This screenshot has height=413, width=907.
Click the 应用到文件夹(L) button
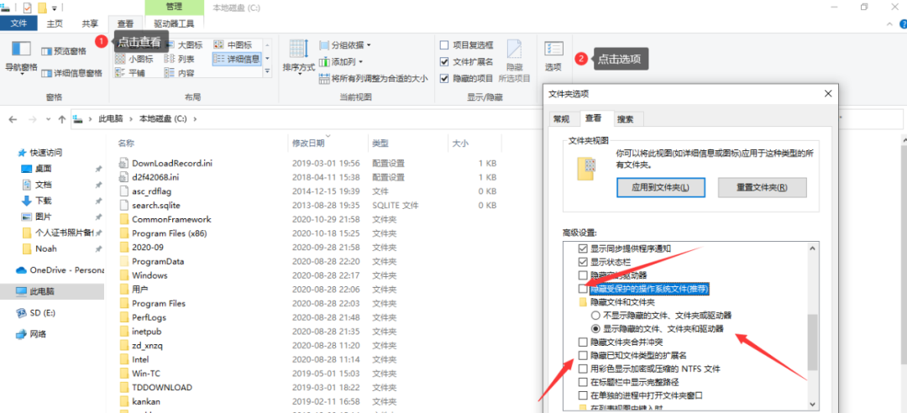tap(661, 186)
